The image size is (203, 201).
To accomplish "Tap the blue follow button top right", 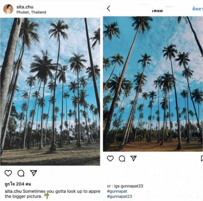I will (198, 9).
